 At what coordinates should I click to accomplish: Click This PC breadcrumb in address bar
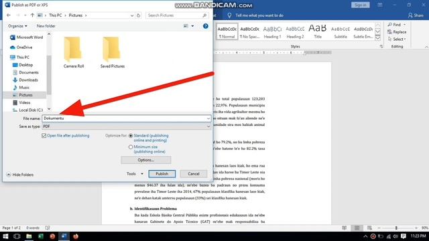pos(56,15)
